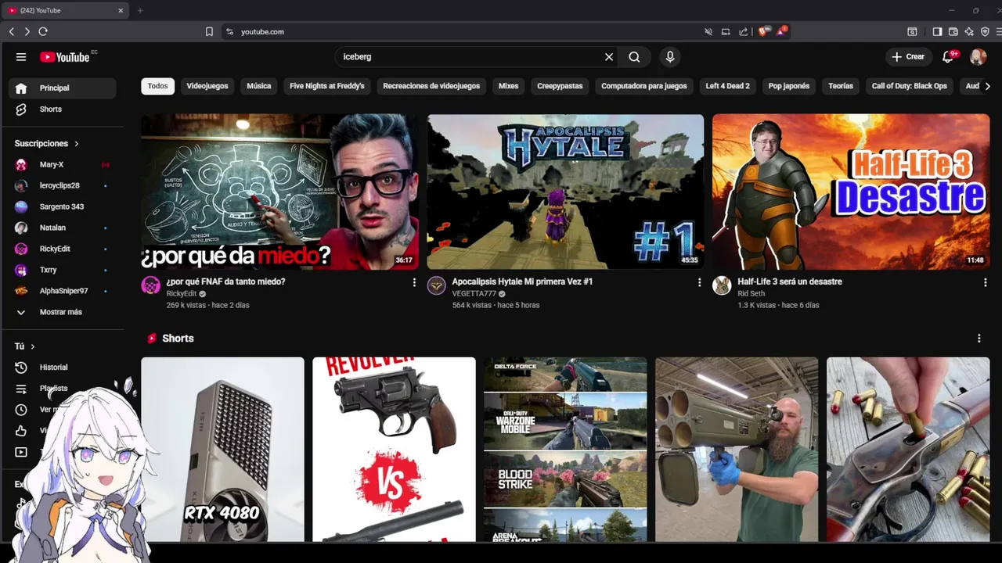Open the Crear button

(x=909, y=57)
